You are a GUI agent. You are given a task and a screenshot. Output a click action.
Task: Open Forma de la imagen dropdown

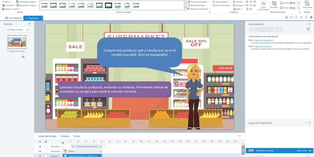coord(198,2)
